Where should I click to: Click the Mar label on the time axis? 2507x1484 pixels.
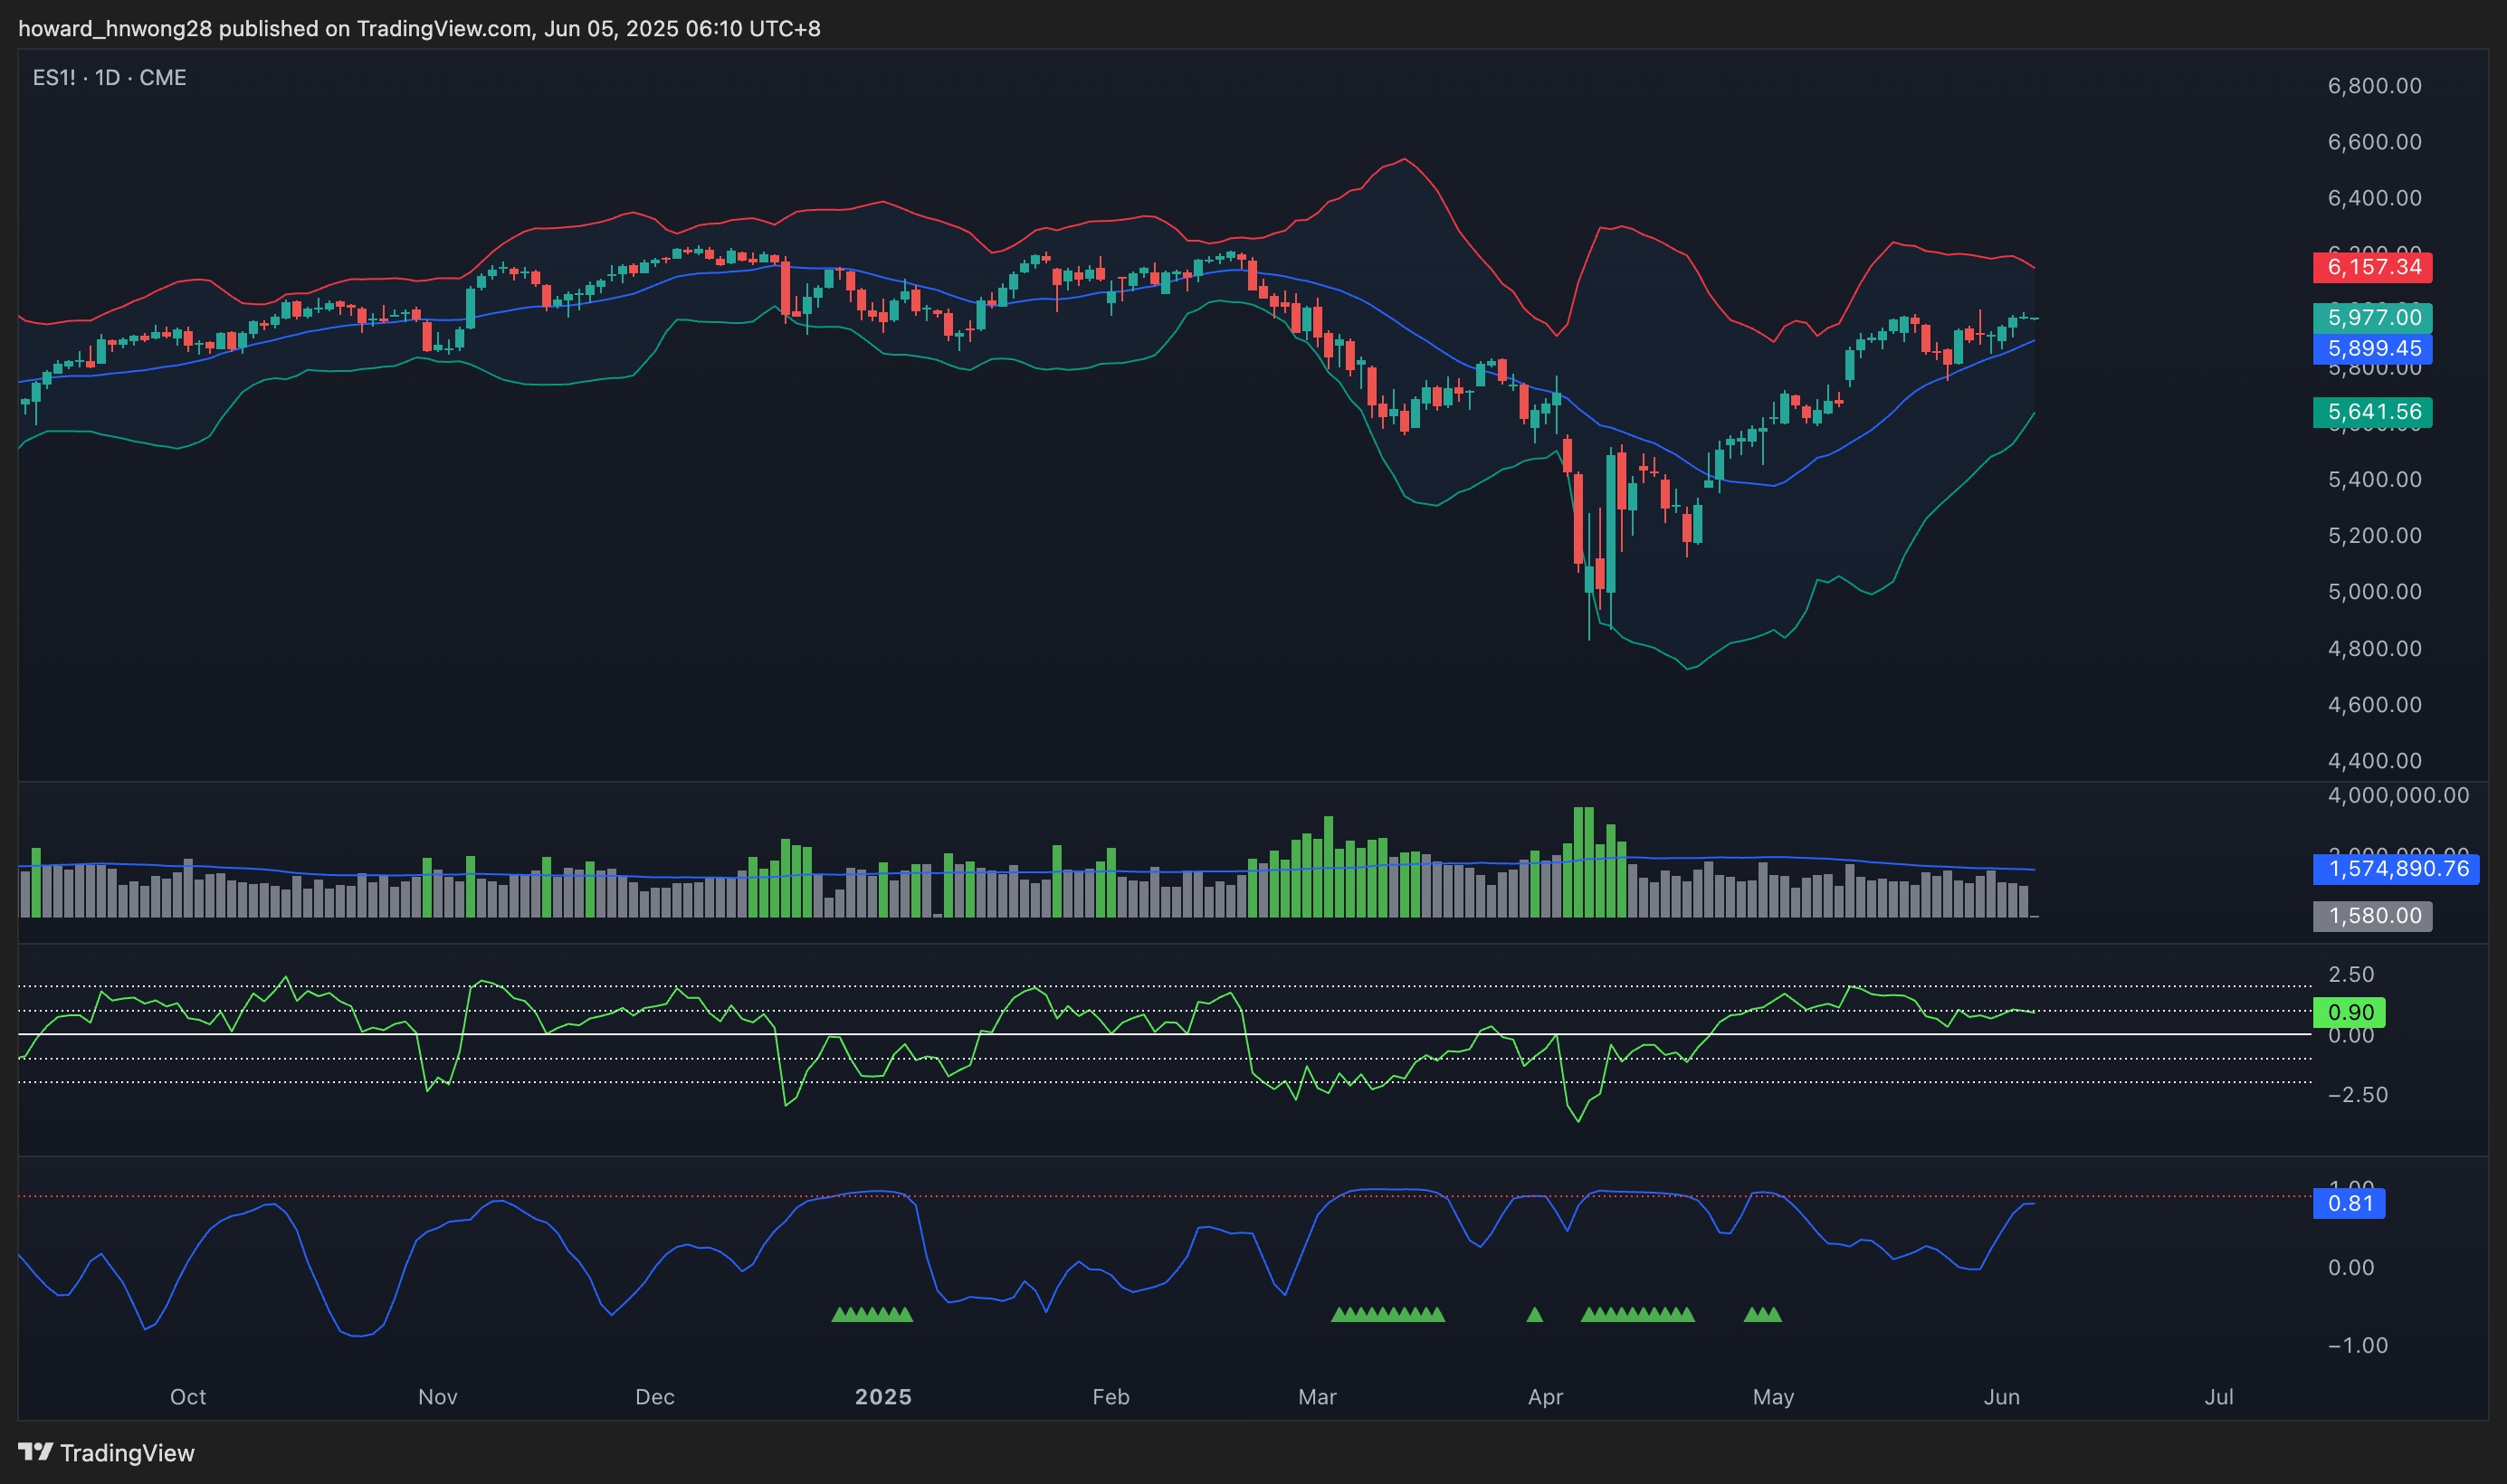click(x=1317, y=1397)
